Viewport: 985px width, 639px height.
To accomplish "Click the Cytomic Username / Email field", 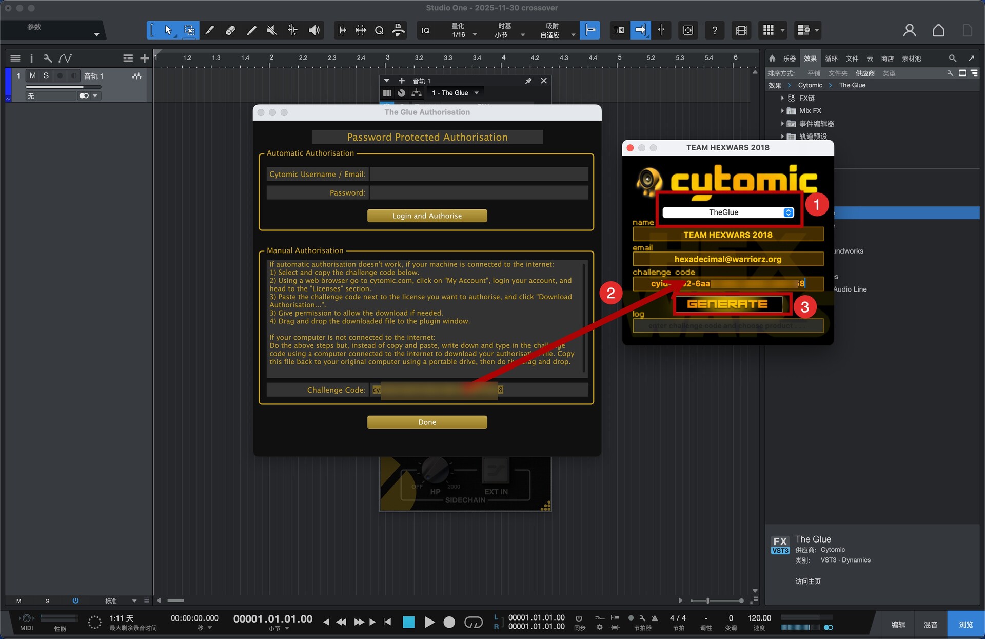I will (x=478, y=175).
